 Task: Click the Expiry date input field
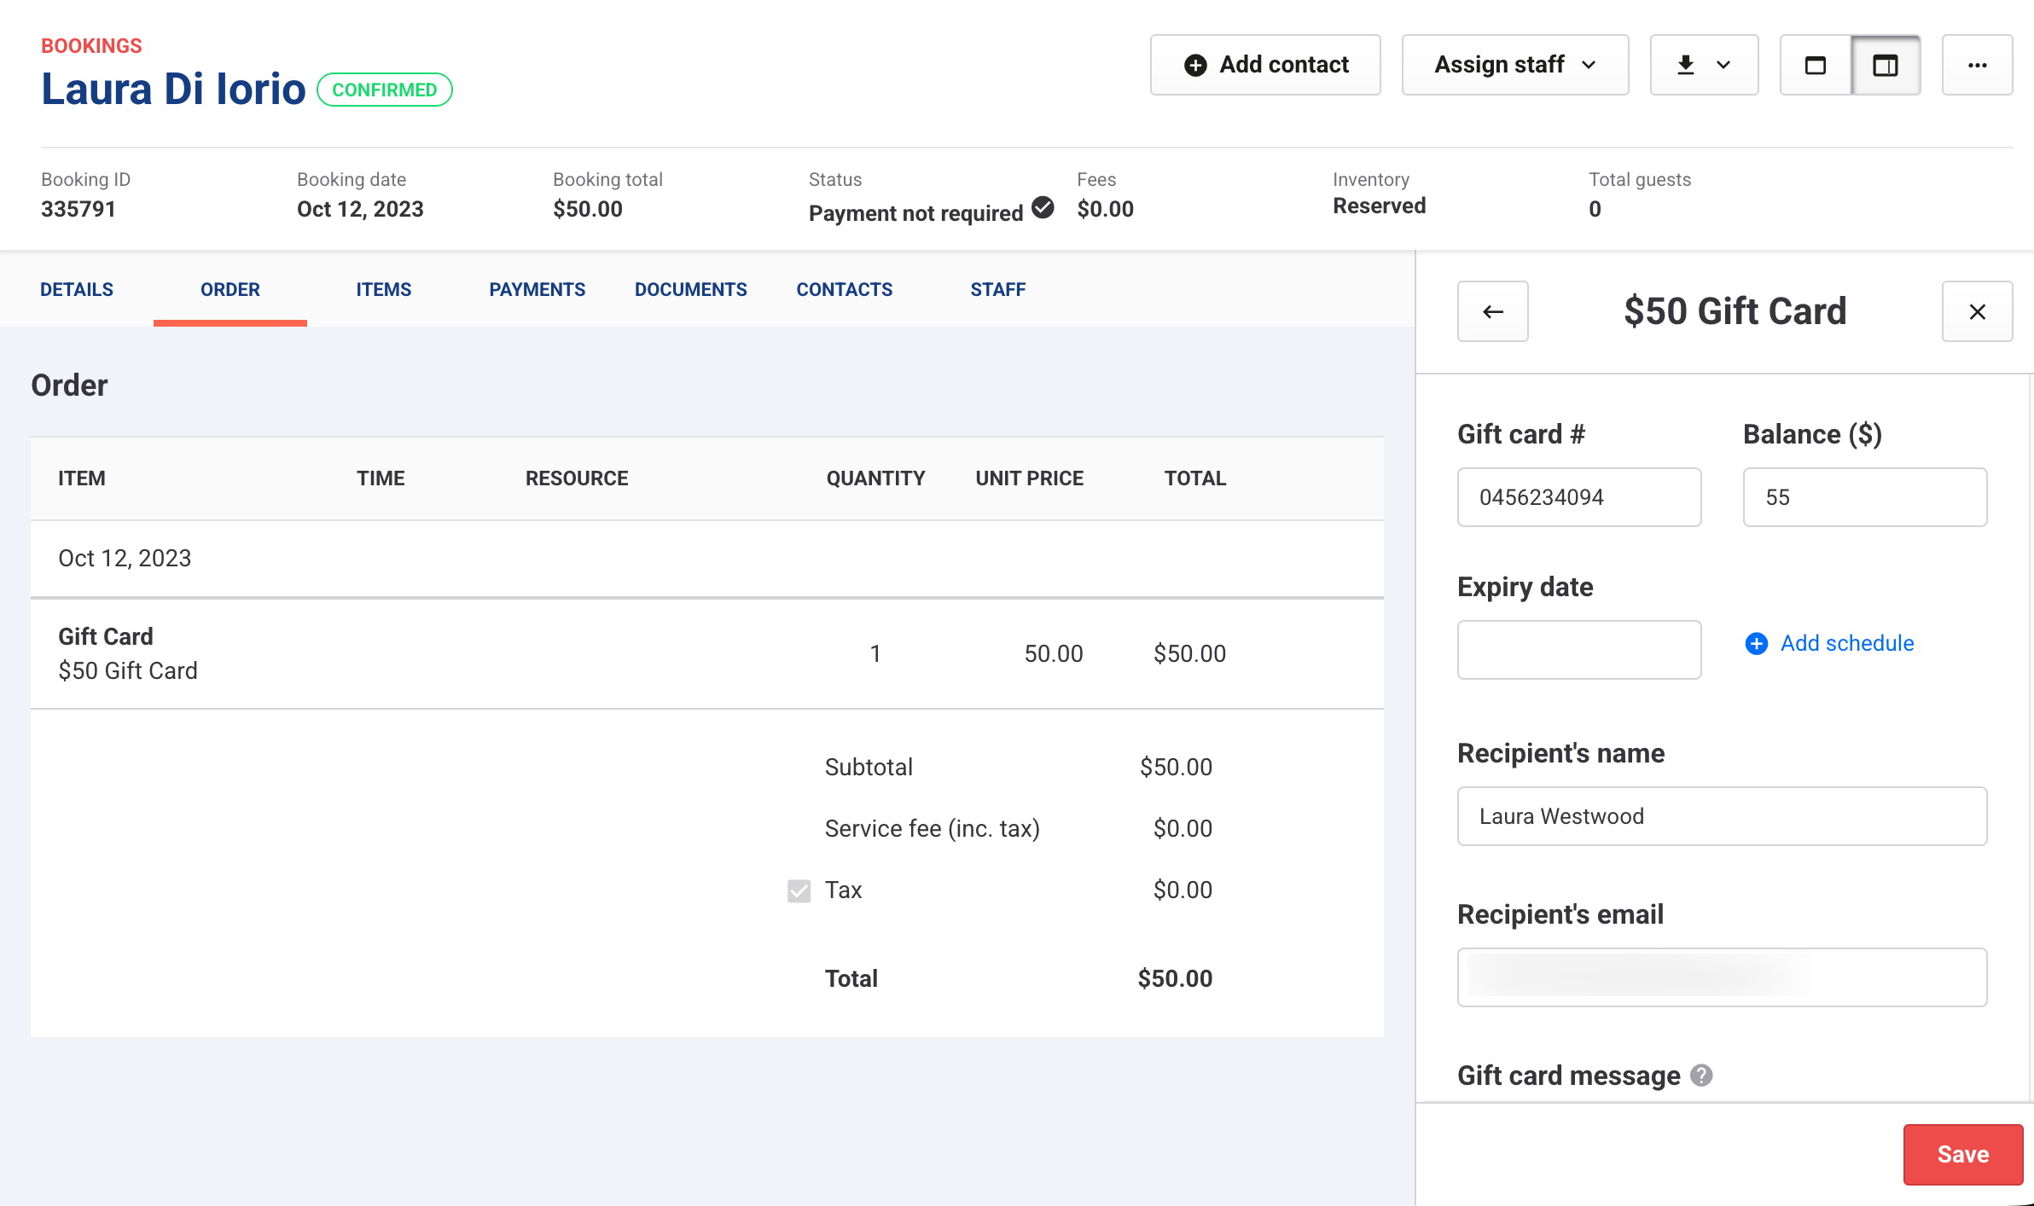[1578, 650]
